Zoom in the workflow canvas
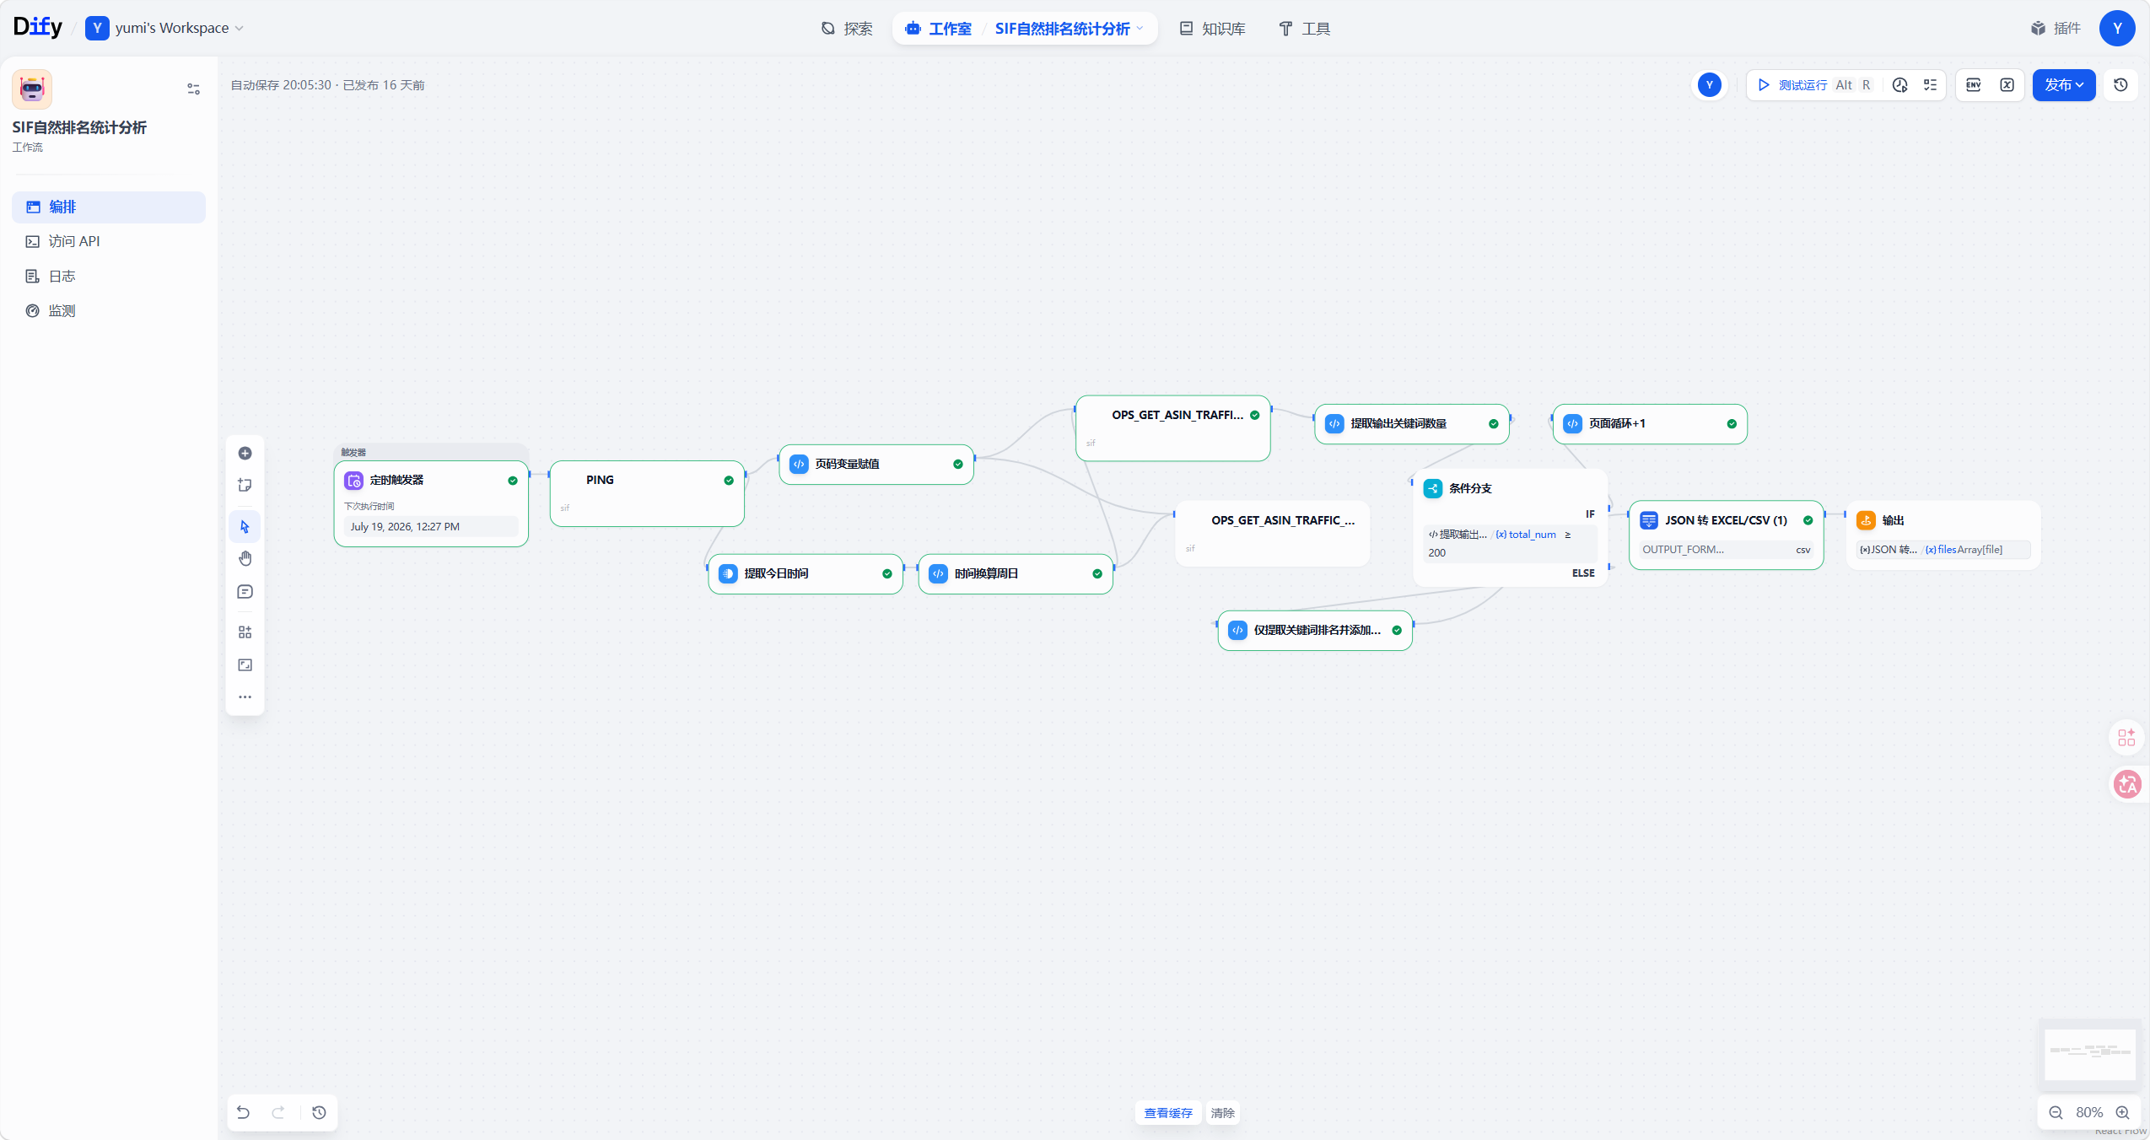Image resolution: width=2150 pixels, height=1140 pixels. [2123, 1112]
